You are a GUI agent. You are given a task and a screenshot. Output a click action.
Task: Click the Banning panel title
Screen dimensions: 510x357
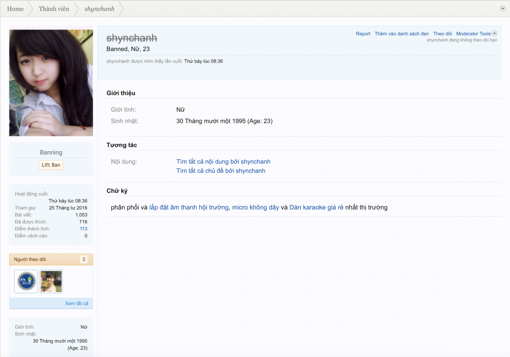(51, 153)
